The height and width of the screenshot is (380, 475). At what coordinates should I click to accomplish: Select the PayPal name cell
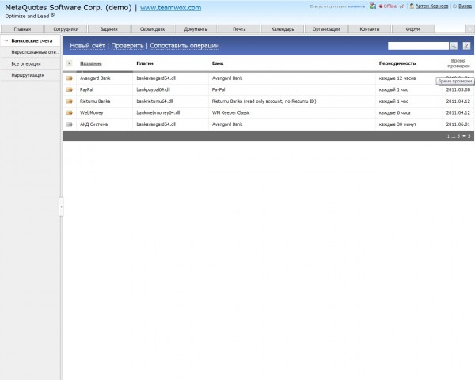coord(86,89)
